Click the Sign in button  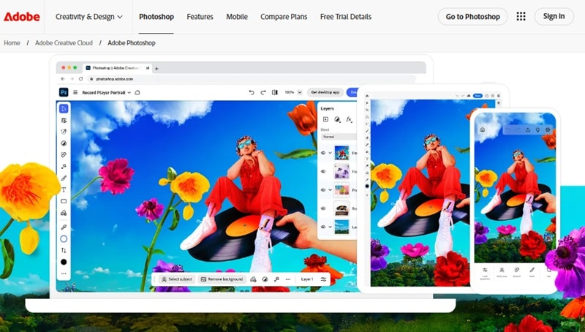tap(554, 16)
